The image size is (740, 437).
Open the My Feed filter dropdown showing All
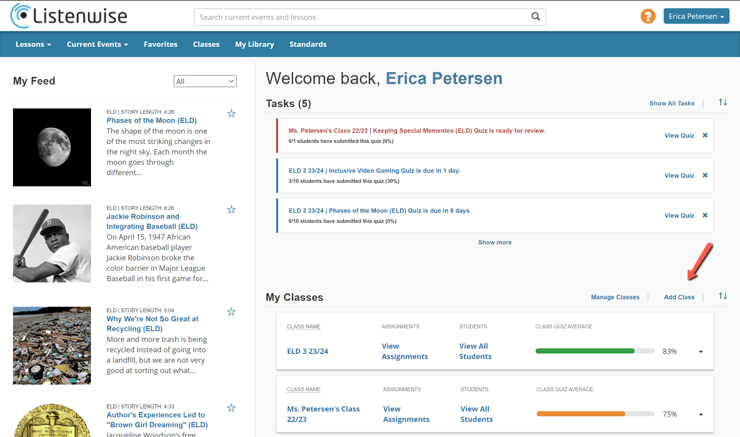click(205, 81)
